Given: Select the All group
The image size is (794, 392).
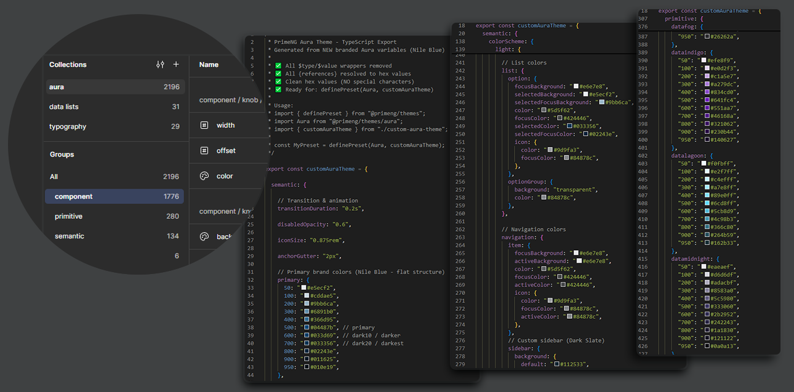Looking at the screenshot, I should click(x=115, y=177).
